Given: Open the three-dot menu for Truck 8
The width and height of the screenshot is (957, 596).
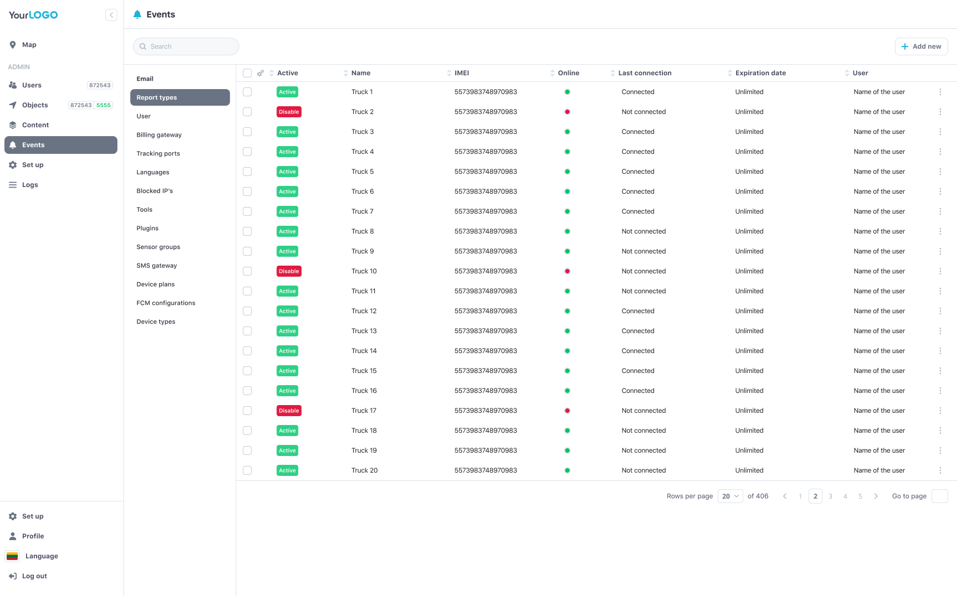Looking at the screenshot, I should coord(940,231).
